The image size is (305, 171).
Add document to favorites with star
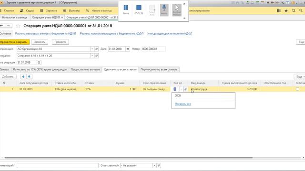pyautogui.click(x=18, y=26)
